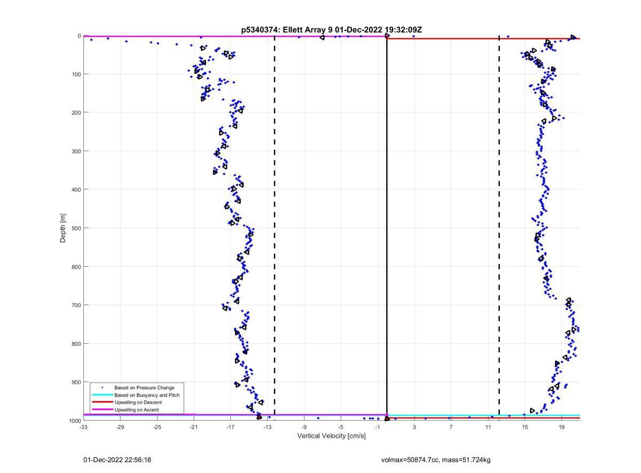
Task: Click the '-17' velocity tick label
Action: point(231,427)
